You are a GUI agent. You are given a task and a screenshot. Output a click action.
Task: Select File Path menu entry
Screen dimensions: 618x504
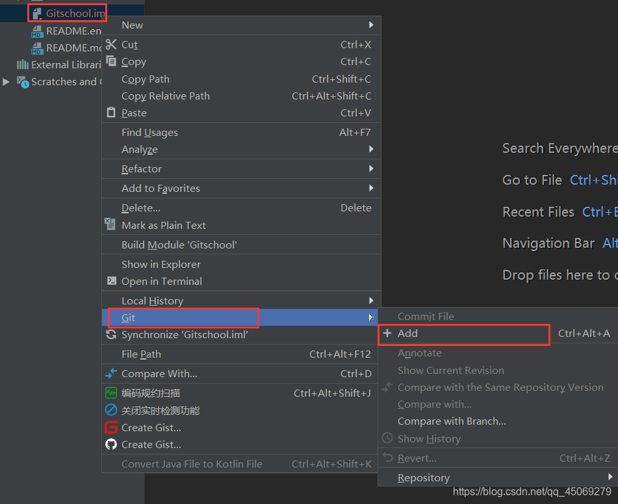[x=241, y=354]
